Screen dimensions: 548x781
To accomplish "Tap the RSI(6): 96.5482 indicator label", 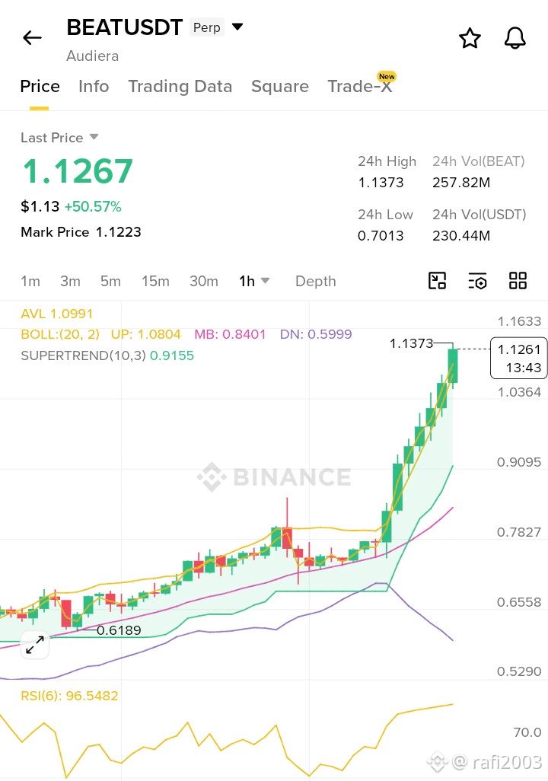I will click(x=69, y=695).
